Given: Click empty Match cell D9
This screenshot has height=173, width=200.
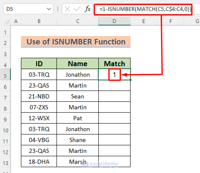Looking at the screenshot, I should click(114, 118).
